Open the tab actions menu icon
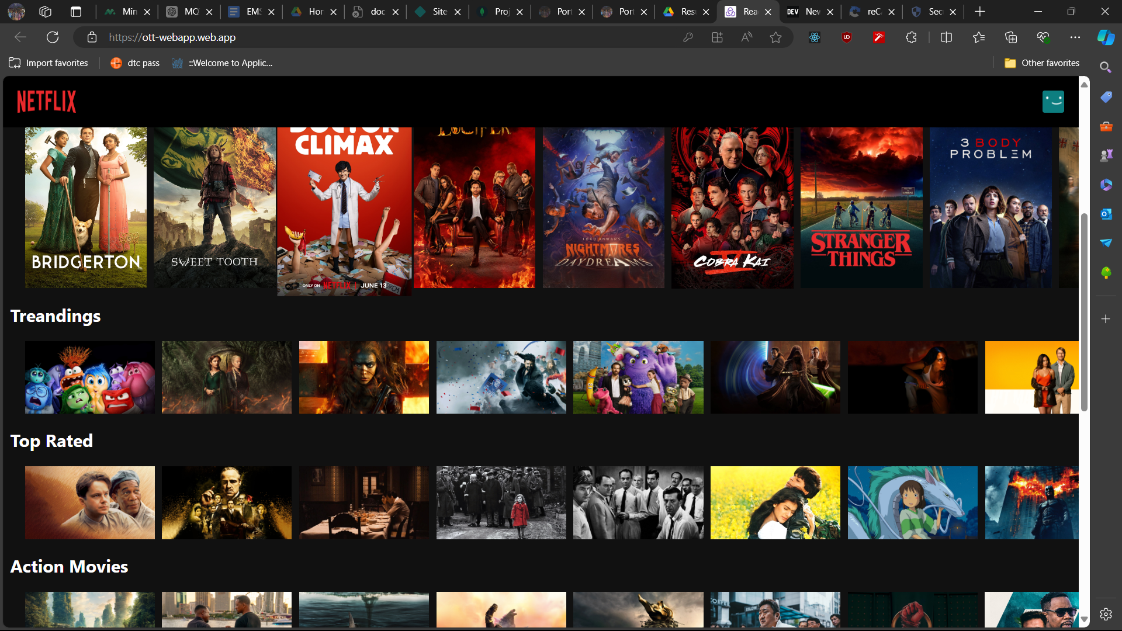The width and height of the screenshot is (1122, 631). (x=76, y=12)
